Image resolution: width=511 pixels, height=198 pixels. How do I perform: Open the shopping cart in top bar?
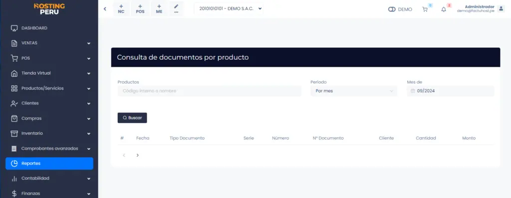point(425,9)
